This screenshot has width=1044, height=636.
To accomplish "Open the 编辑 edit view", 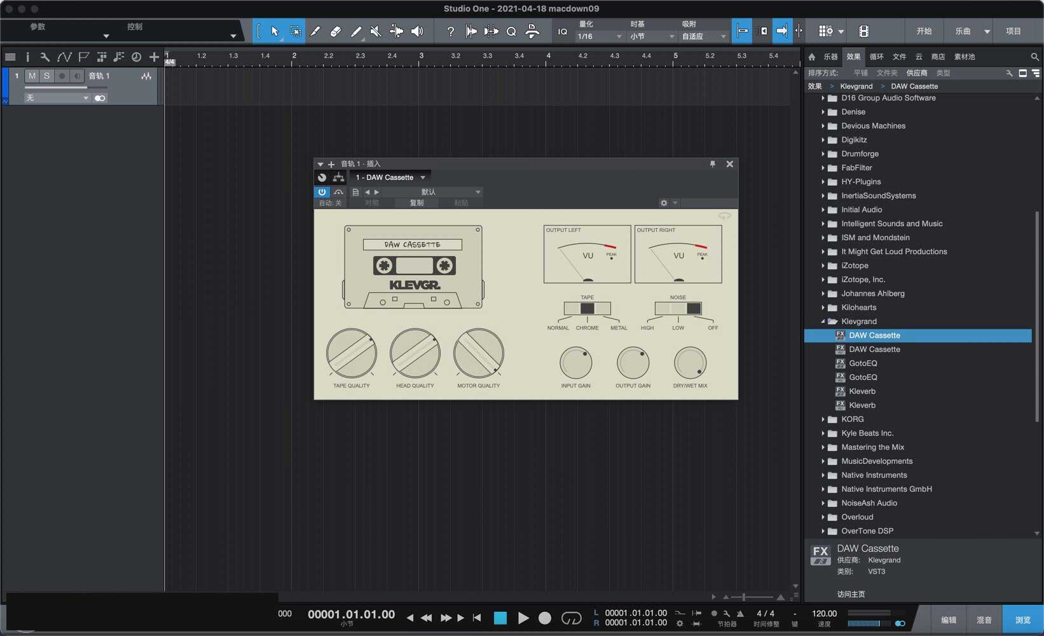I will (949, 619).
